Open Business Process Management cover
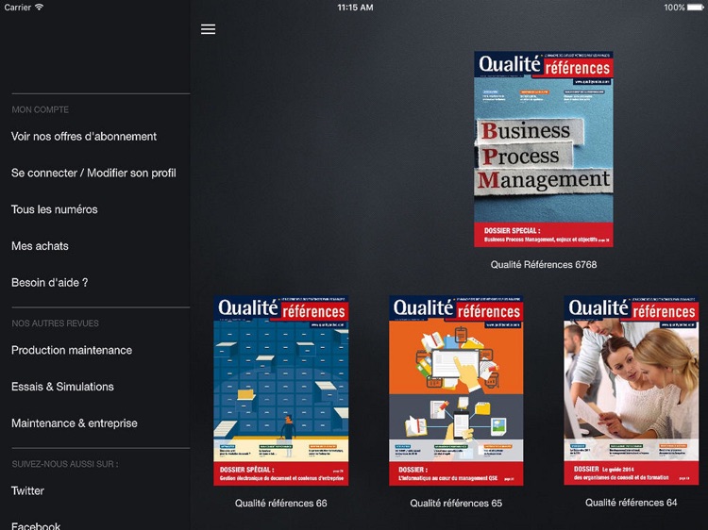The width and height of the screenshot is (708, 530). (543, 149)
